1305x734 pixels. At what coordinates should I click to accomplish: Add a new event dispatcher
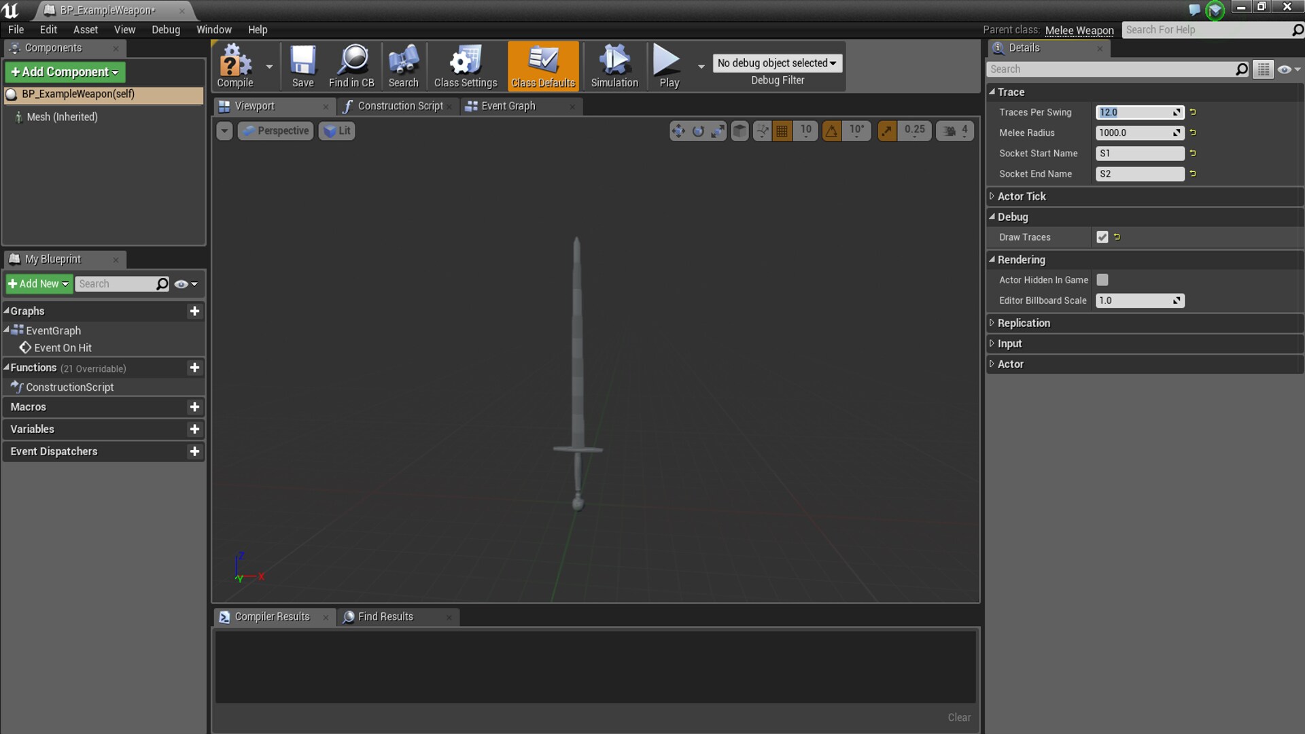point(194,451)
